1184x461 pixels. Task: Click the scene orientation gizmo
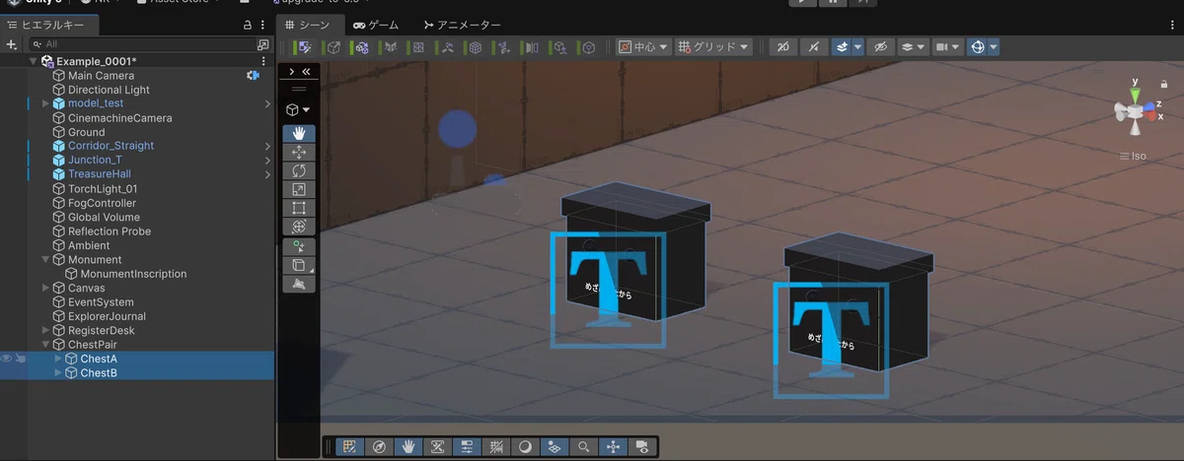pos(1137,110)
